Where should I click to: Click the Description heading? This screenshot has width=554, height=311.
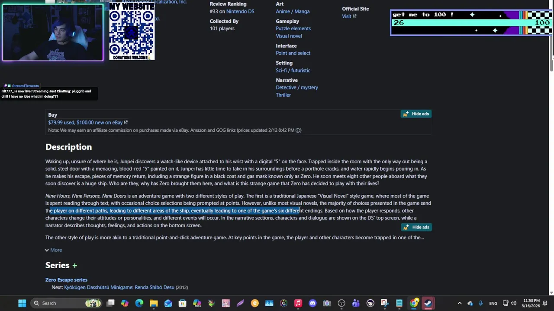tap(68, 147)
